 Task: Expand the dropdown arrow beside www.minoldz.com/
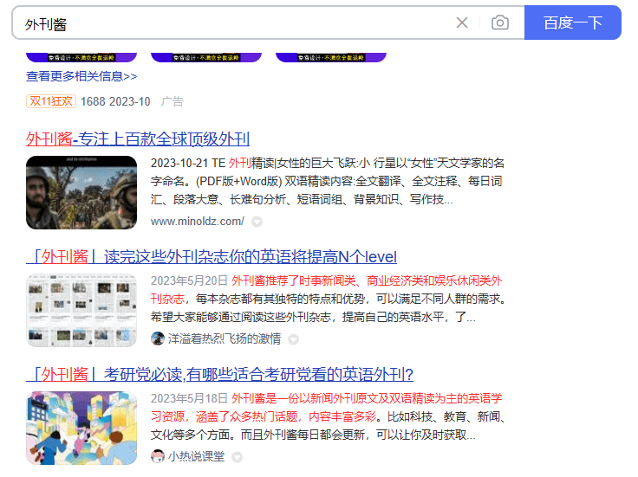[x=257, y=222]
